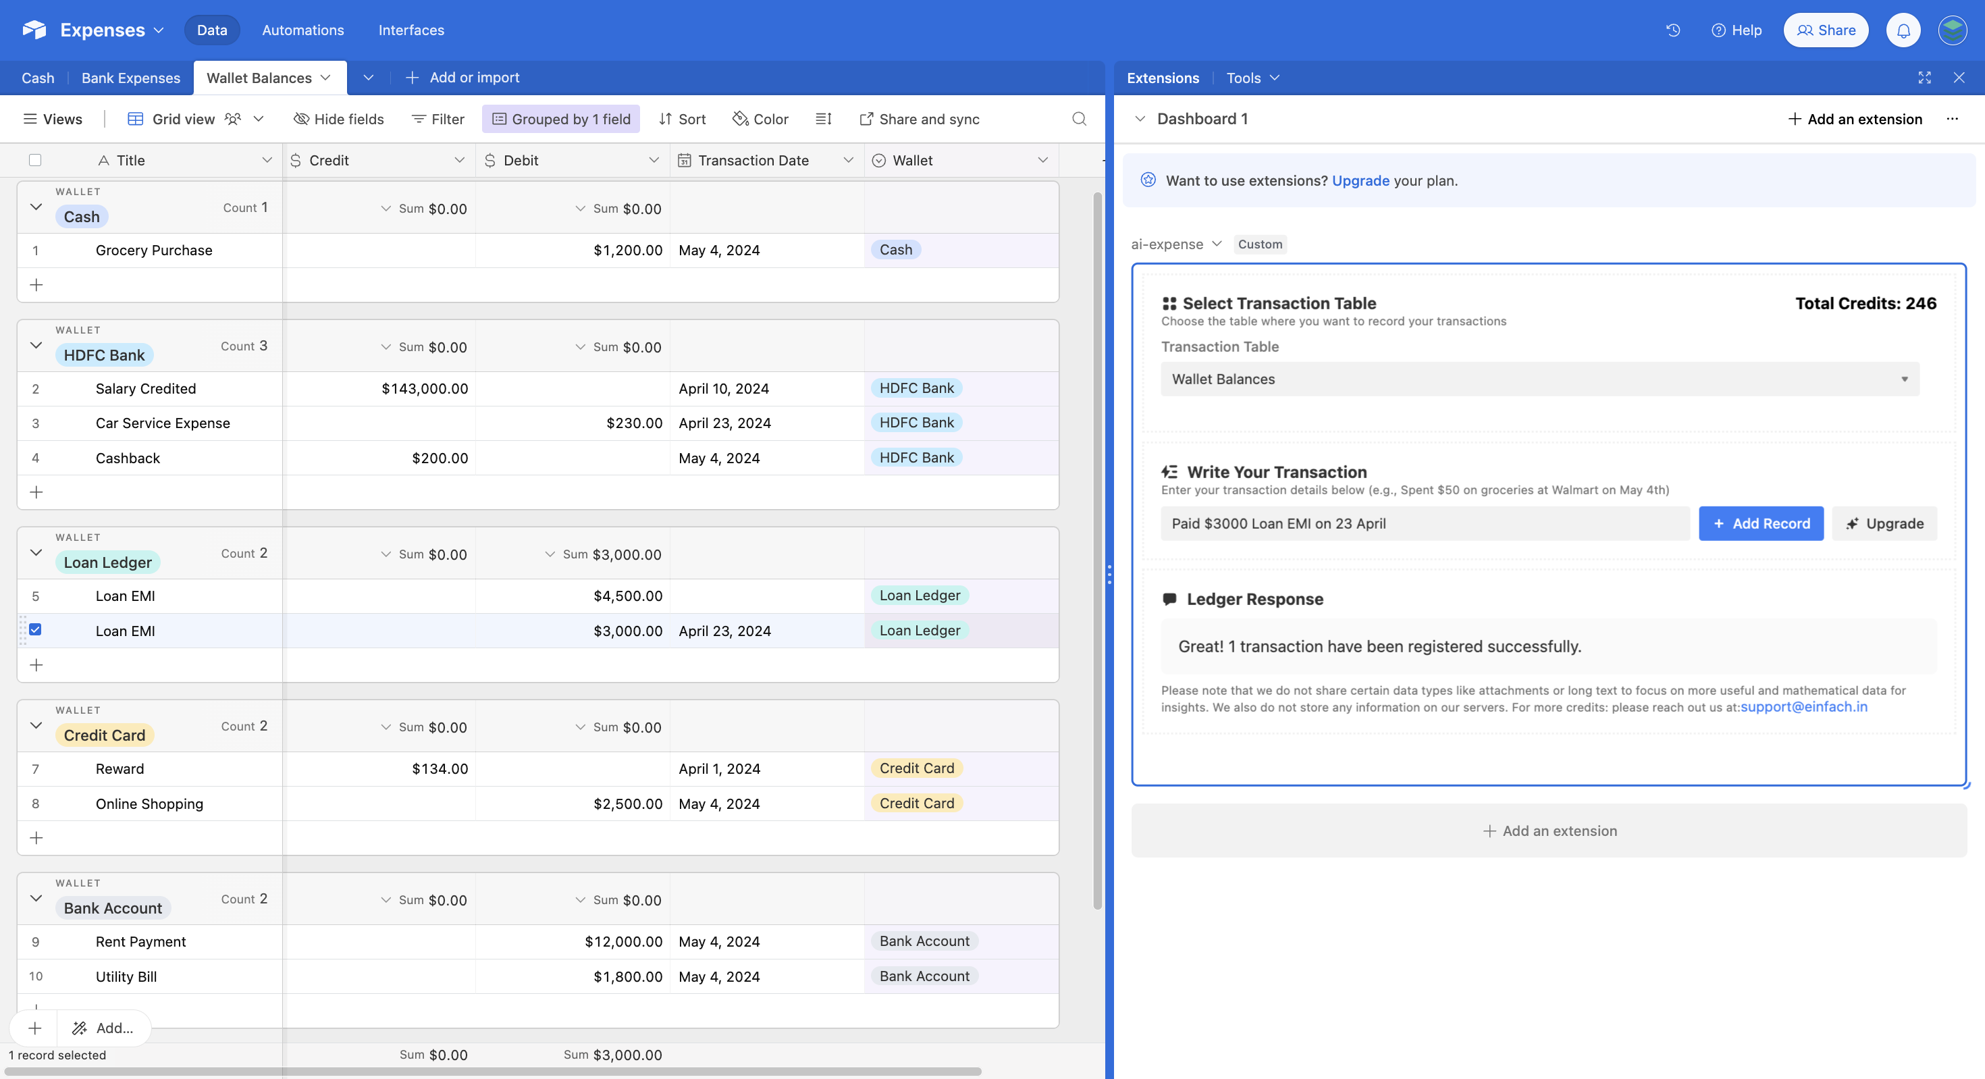Click the Add Record button
Screen dimensions: 1985x1079
click(x=1760, y=523)
